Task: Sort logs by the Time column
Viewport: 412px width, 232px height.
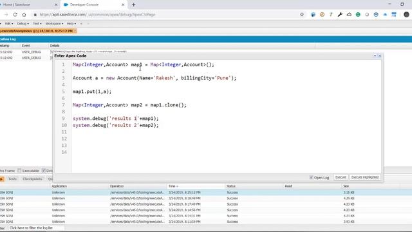Action: (x=196, y=186)
